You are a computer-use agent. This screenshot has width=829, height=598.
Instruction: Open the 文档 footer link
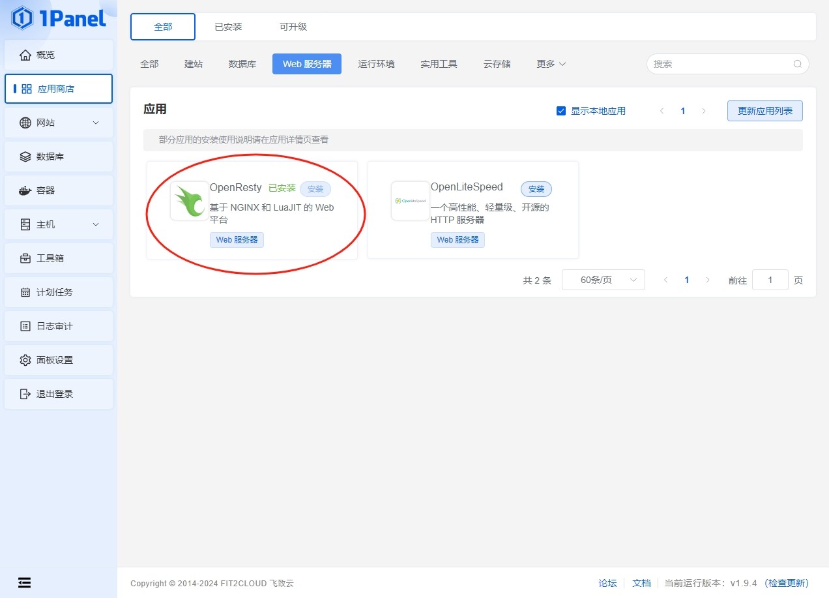[641, 583]
